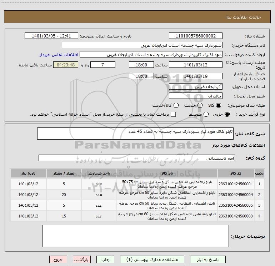Viewport: 275px width, 266px height.
Task: Click the شرح کلی نیاز text area
Action: tap(135, 134)
